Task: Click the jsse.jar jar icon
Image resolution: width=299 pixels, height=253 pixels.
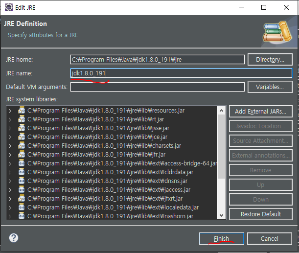Action: (22, 128)
